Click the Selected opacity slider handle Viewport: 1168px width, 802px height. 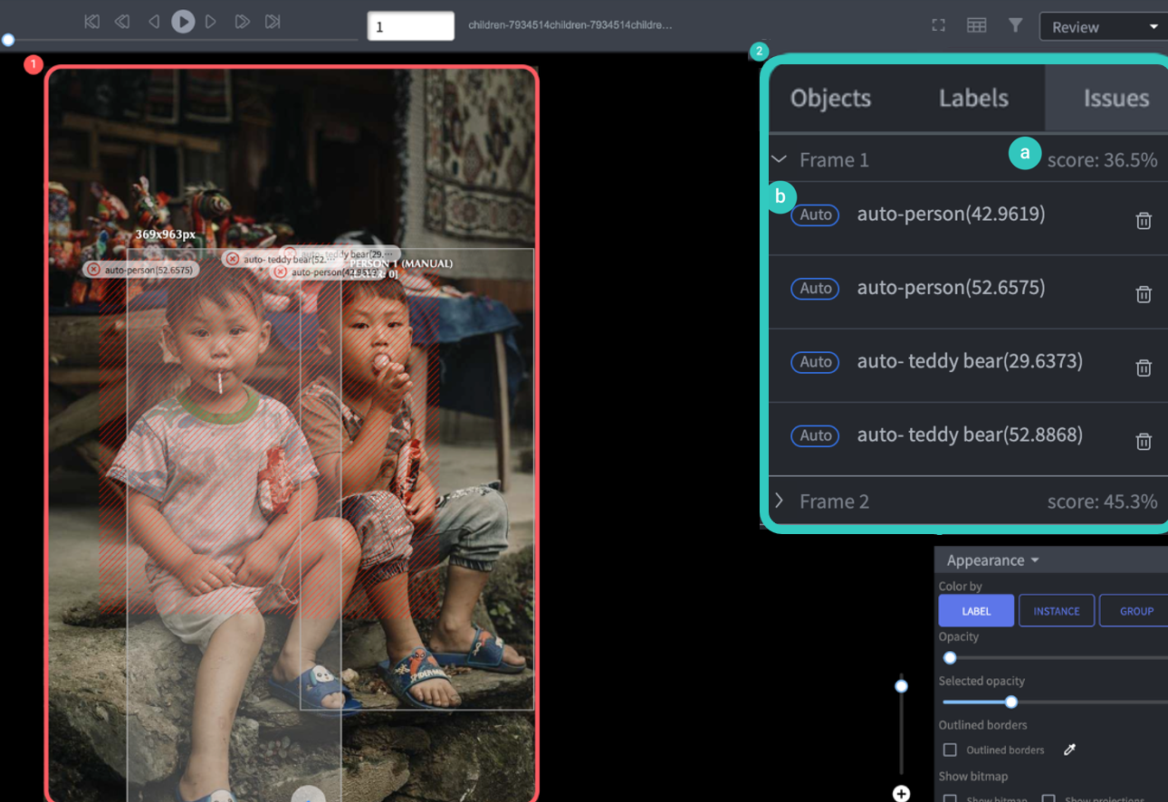point(1011,702)
